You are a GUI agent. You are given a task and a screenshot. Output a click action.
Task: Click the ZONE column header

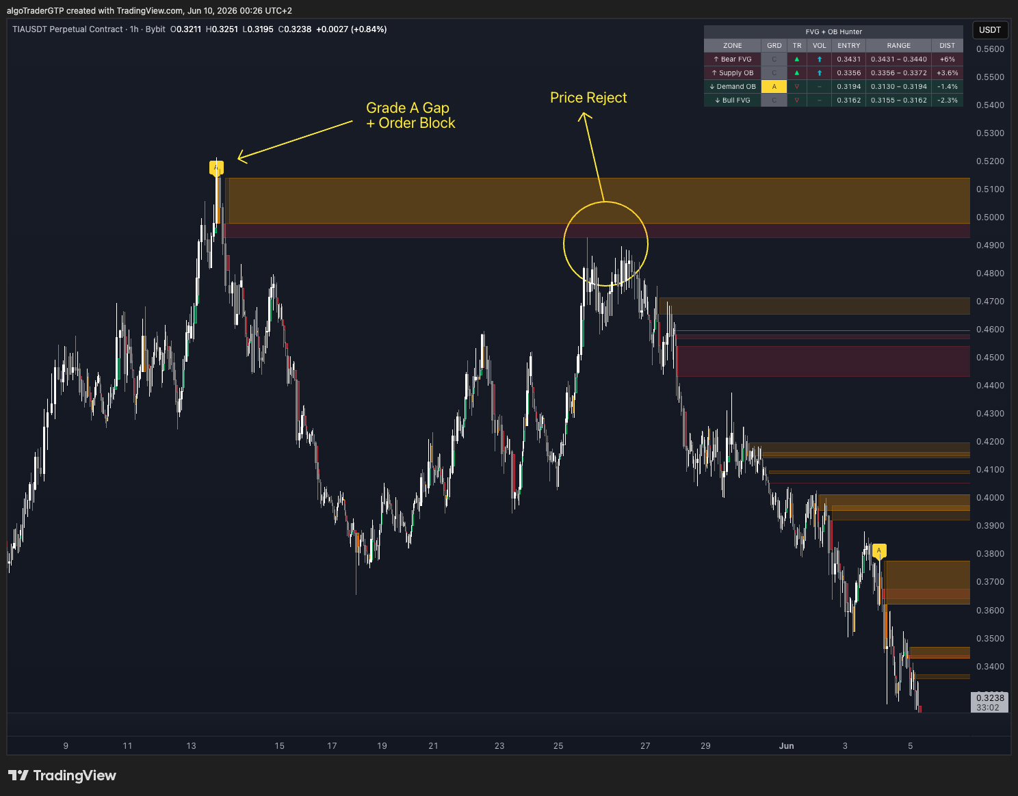pos(733,46)
